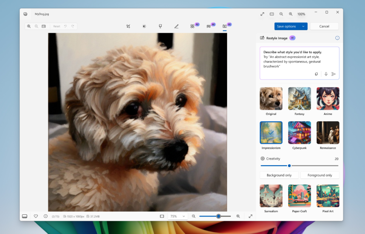The width and height of the screenshot is (365, 234).
Task: Toggle Background only
Action: pos(279,175)
